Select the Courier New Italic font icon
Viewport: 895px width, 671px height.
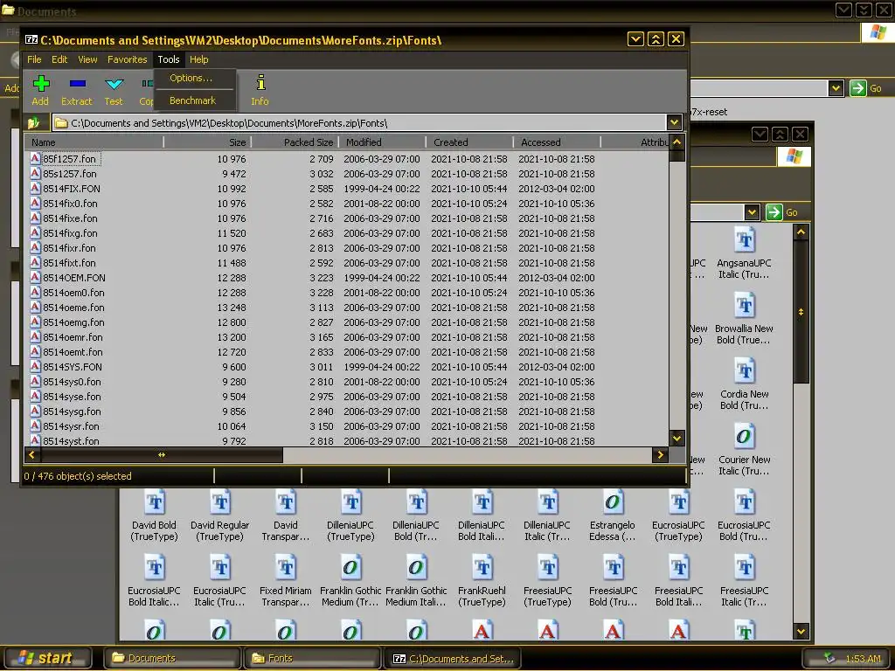pos(744,437)
